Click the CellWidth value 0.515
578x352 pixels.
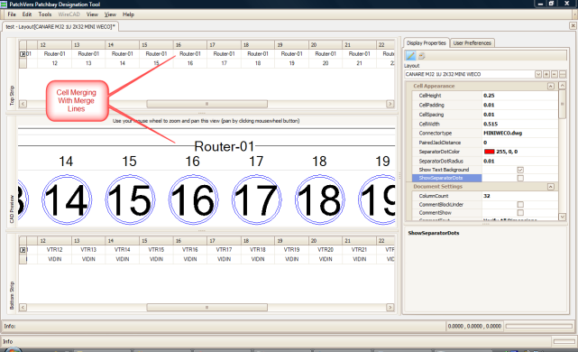(491, 124)
